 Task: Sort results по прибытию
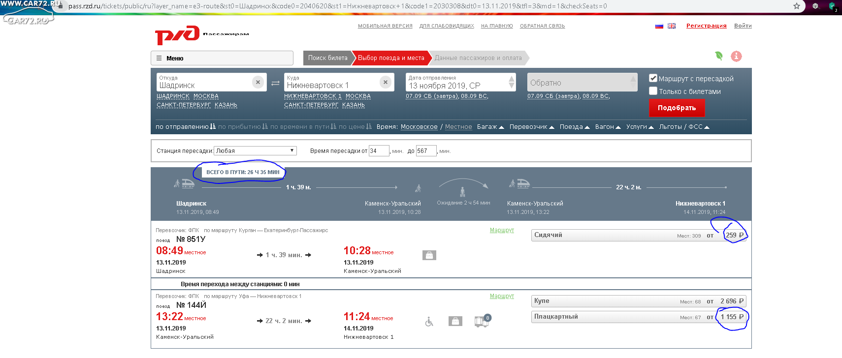[x=243, y=127]
